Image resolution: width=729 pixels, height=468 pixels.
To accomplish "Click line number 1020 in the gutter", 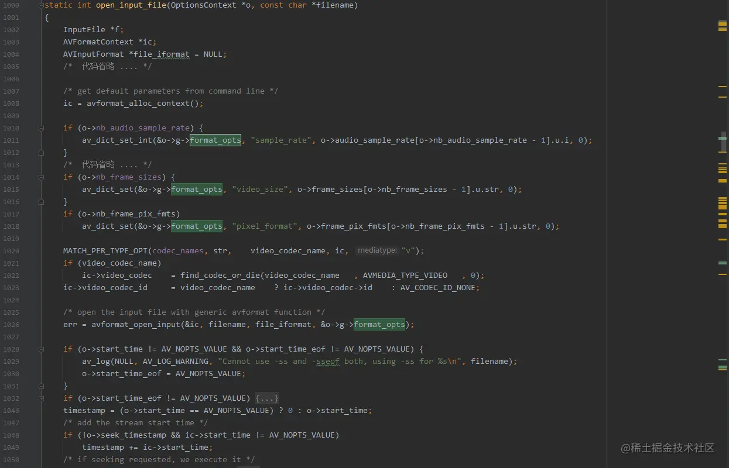I will pos(11,251).
